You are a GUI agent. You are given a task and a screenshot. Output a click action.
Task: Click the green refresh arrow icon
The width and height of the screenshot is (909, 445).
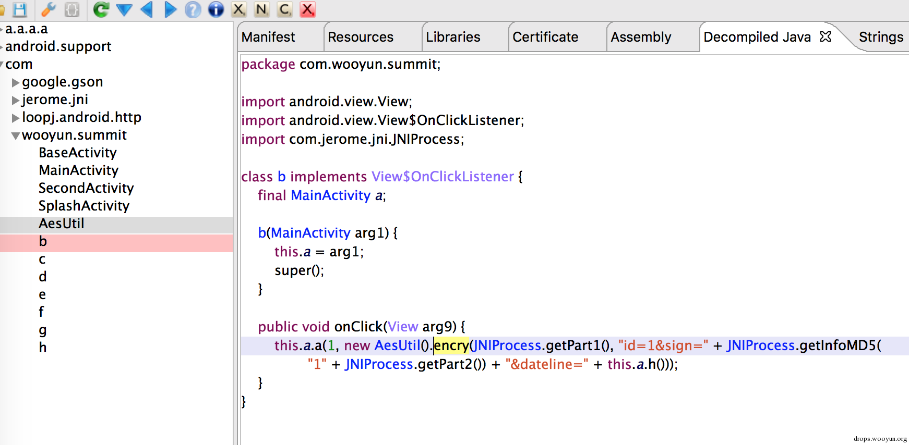tap(101, 9)
